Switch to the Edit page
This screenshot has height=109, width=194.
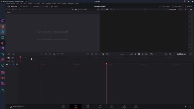coord(88,107)
